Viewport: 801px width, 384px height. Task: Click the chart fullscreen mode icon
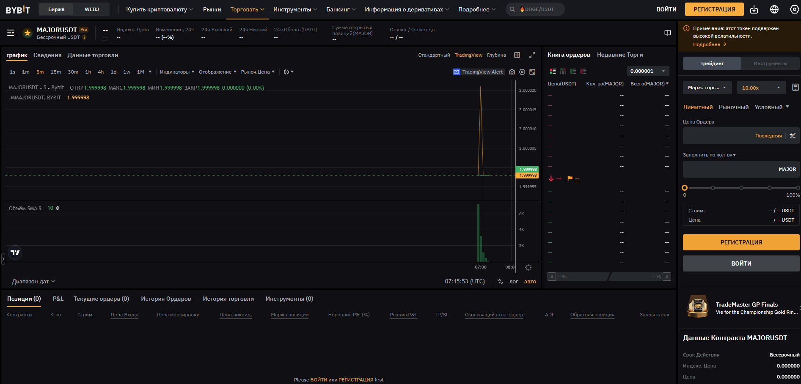pyautogui.click(x=532, y=72)
